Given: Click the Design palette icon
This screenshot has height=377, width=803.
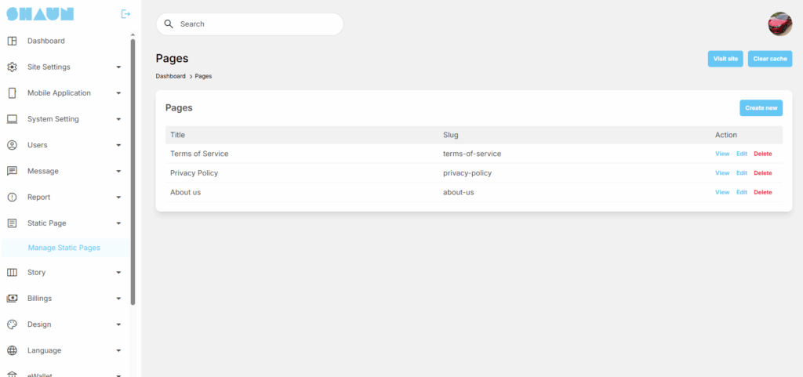Looking at the screenshot, I should (x=12, y=324).
